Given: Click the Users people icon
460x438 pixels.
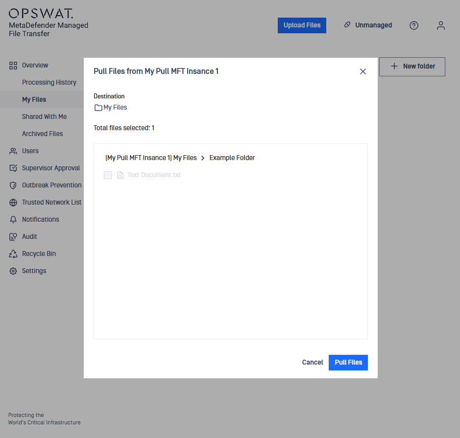Looking at the screenshot, I should pyautogui.click(x=13, y=151).
